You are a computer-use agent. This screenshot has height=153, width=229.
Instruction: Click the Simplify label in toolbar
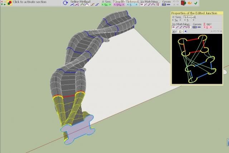(x=119, y=2)
